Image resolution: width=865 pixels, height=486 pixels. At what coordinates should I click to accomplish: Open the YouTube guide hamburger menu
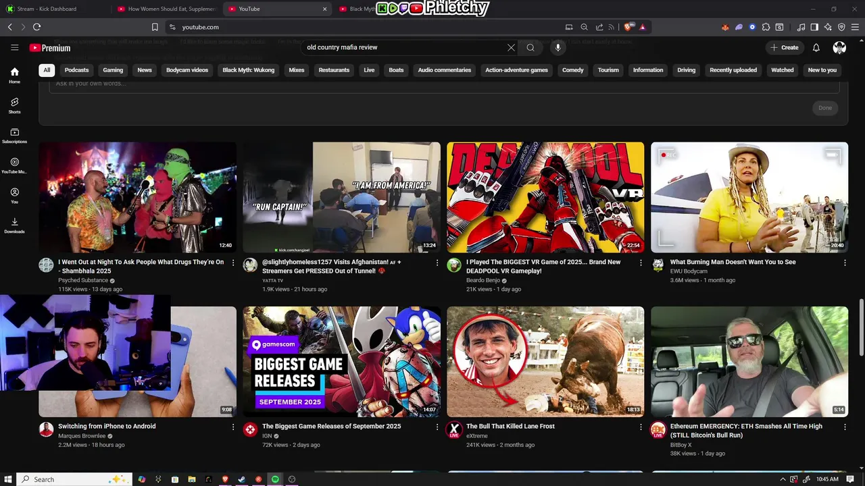coord(14,47)
